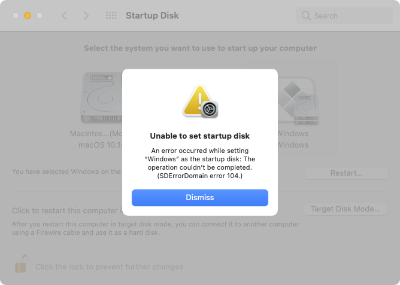
Task: Click the Restart... button
Action: [346, 173]
